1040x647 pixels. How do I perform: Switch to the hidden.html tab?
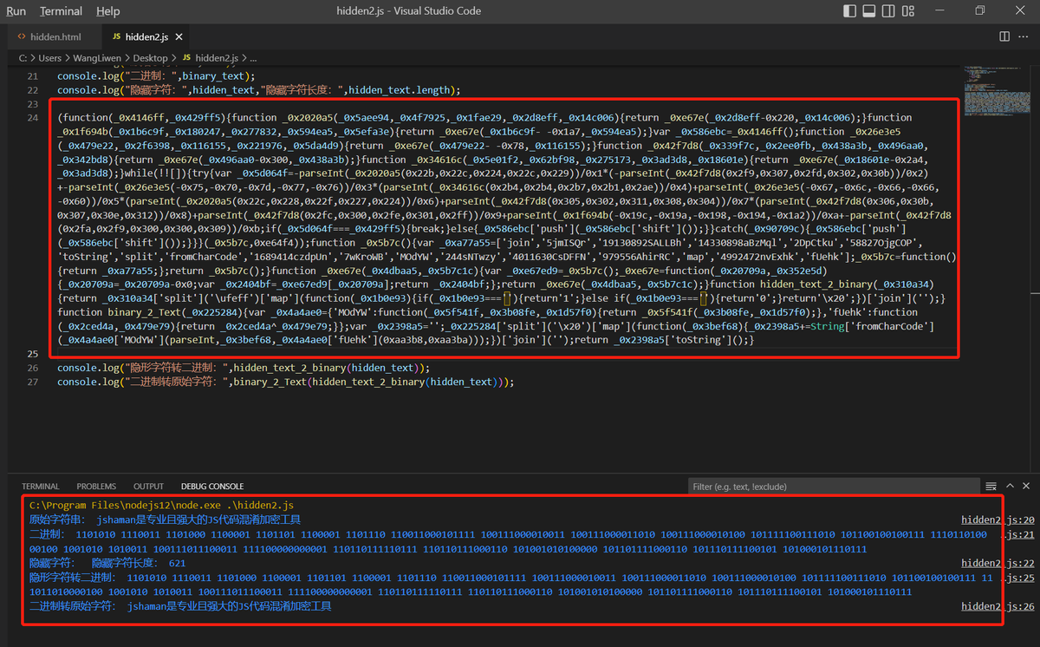55,37
